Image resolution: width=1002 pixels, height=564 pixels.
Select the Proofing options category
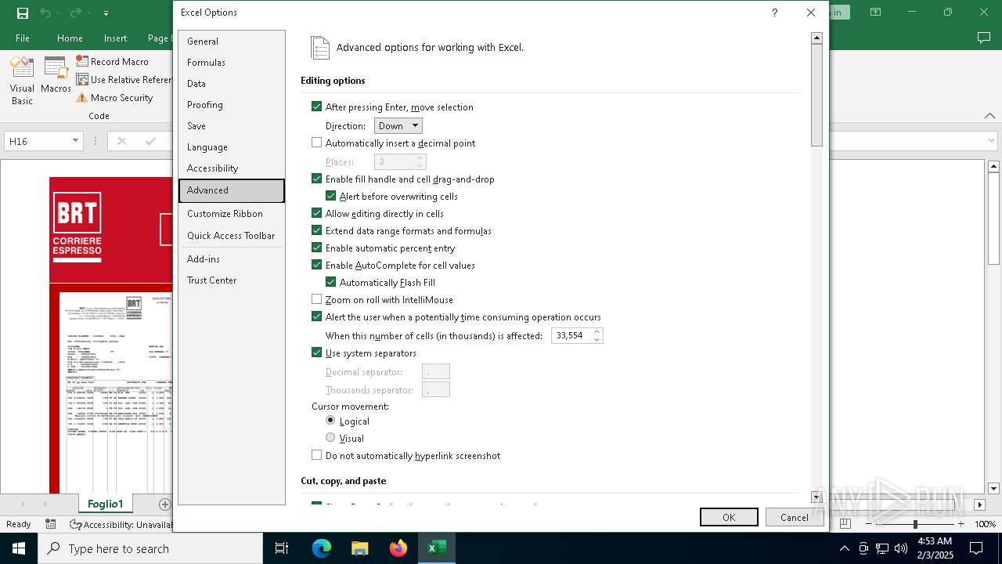[x=232, y=105]
